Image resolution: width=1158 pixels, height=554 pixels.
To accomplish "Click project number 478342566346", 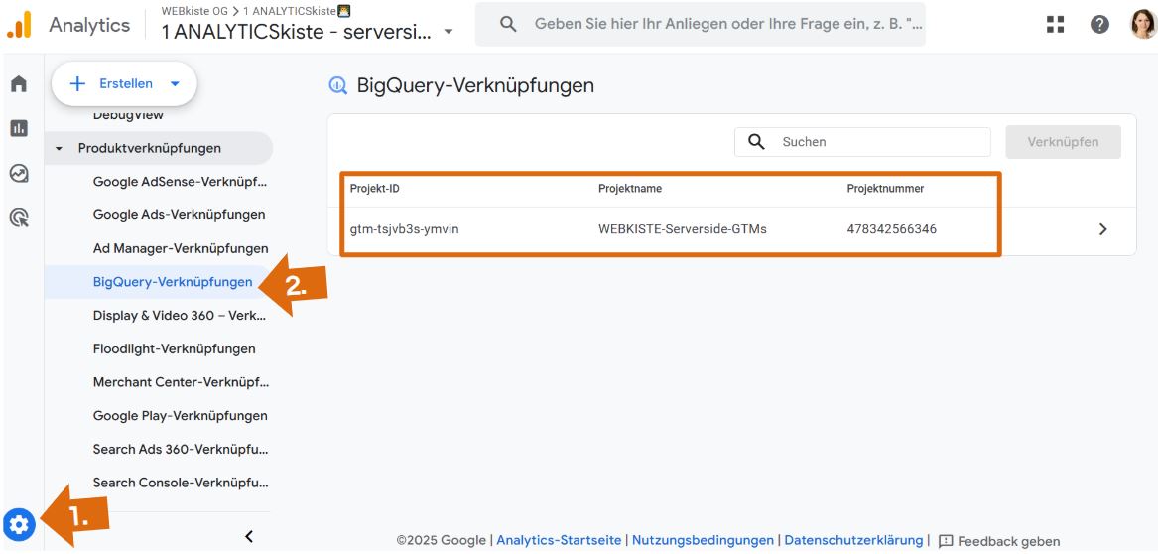I will point(892,229).
